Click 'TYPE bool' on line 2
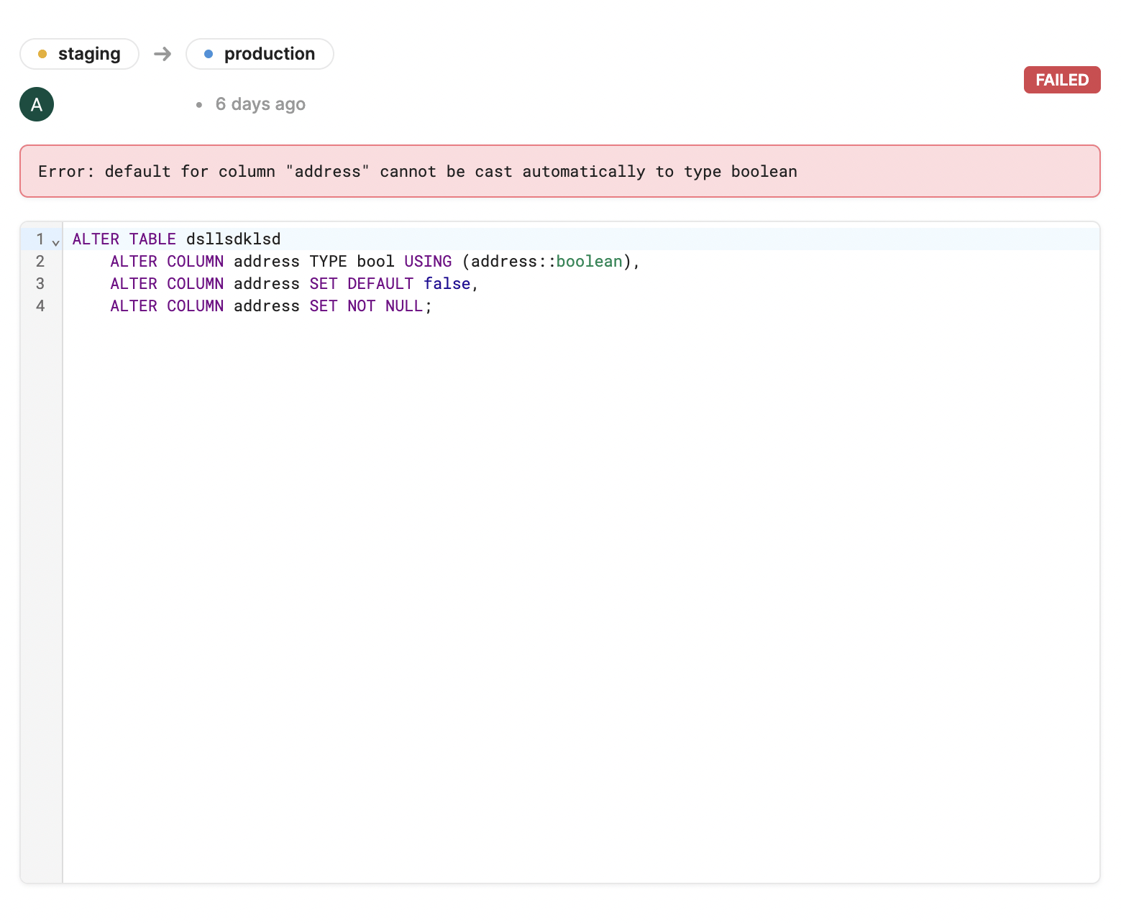Screen dimensions: 1121x923 352,261
